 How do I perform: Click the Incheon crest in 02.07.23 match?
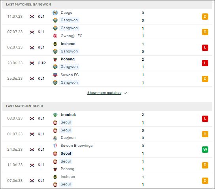[x=55, y=44]
